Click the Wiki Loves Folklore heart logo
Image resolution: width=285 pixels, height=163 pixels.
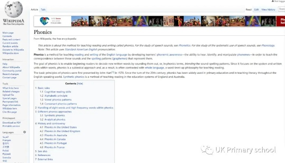pyautogui.click(x=44, y=21)
